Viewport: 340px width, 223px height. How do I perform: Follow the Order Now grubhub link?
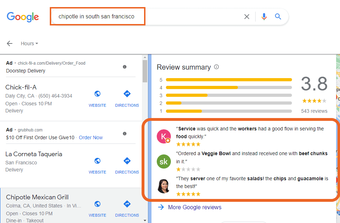coord(91,137)
